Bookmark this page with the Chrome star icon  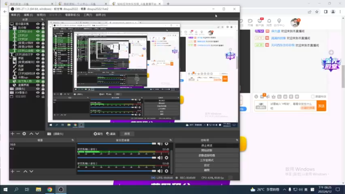point(317,12)
